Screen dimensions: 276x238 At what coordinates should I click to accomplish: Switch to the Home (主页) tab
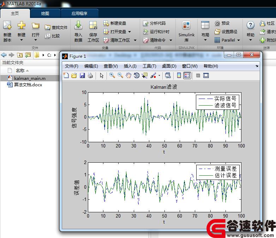click(x=15, y=13)
